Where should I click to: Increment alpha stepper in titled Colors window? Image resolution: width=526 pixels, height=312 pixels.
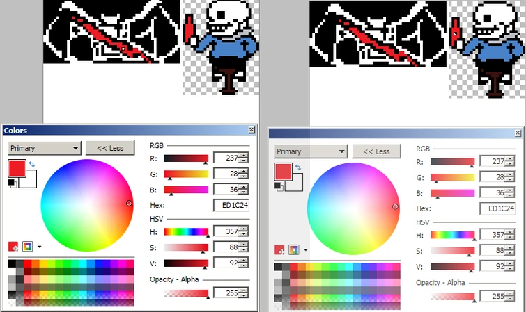pos(244,290)
